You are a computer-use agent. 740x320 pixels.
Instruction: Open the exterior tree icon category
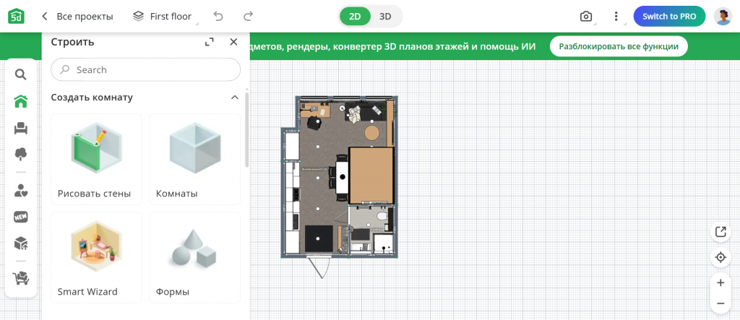[20, 153]
